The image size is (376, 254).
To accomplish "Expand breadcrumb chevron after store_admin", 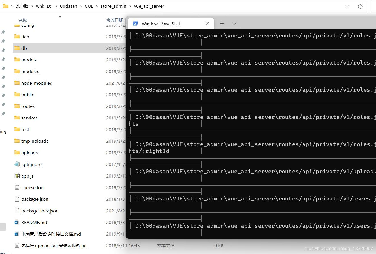I will point(130,6).
